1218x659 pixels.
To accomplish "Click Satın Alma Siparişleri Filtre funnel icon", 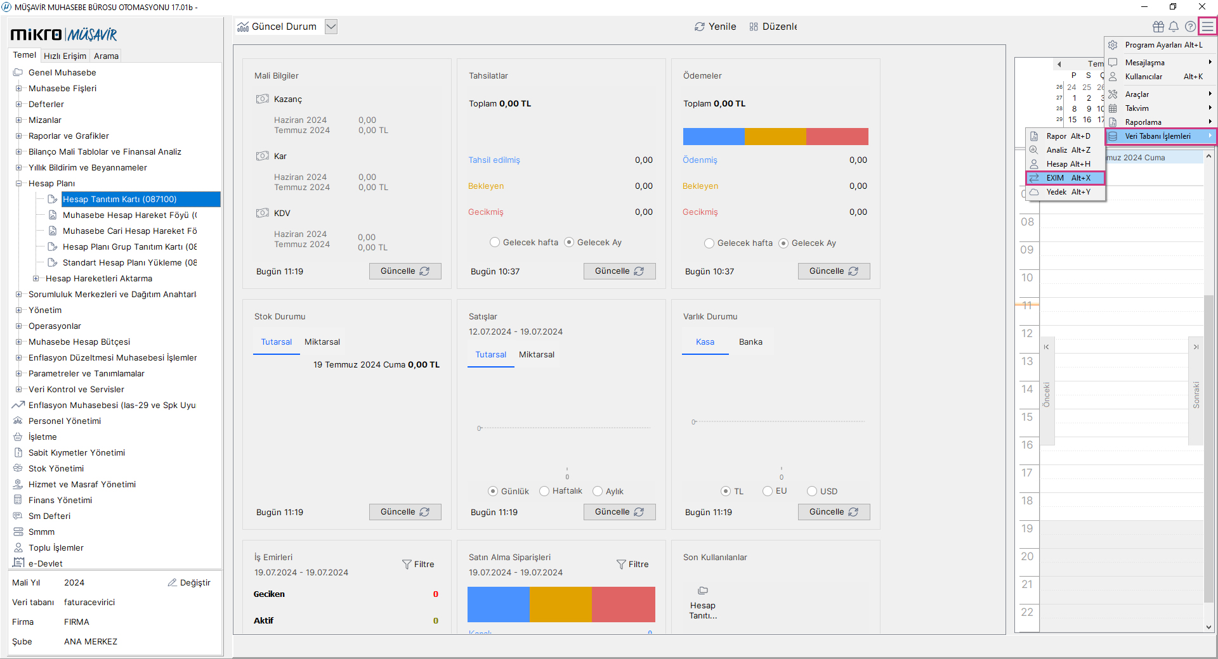I will pos(622,564).
